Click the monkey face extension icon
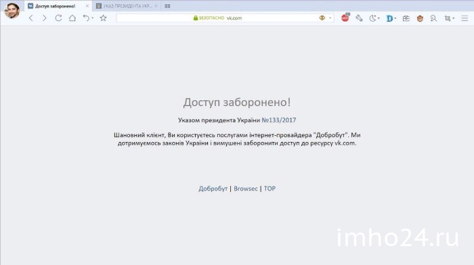Image resolution: width=474 pixels, height=265 pixels. [x=420, y=18]
